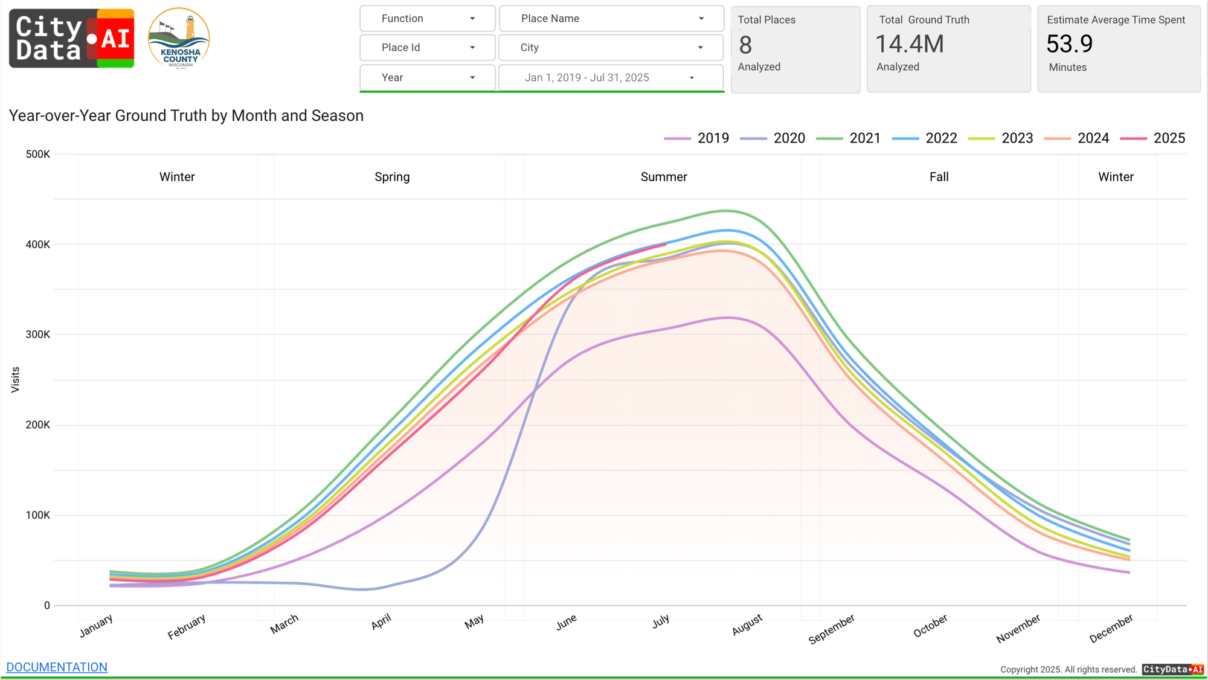Image resolution: width=1208 pixels, height=680 pixels.
Task: Toggle the 2020 legend series
Action: (x=789, y=138)
